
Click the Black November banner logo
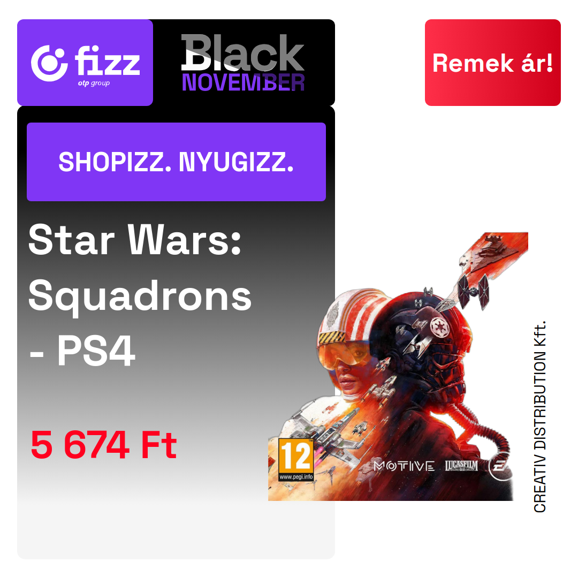tap(243, 63)
